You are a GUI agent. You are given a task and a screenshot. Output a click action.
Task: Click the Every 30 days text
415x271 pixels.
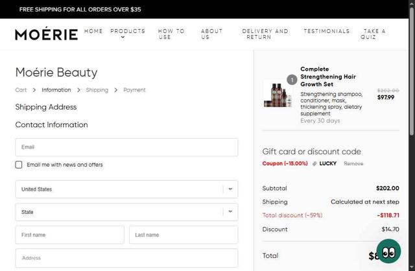tap(320, 121)
